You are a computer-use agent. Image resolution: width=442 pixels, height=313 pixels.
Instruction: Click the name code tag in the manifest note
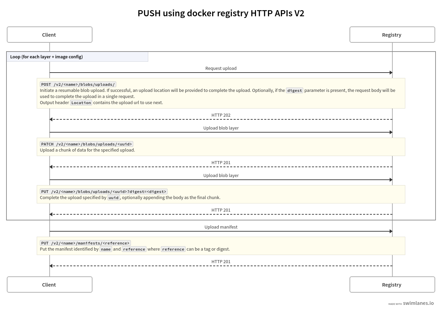pos(106,249)
